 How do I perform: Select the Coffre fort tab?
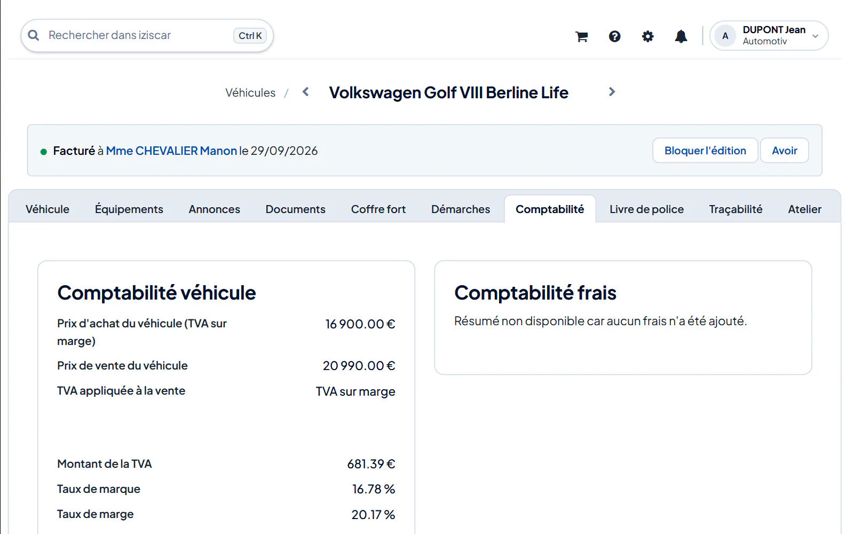(x=378, y=209)
